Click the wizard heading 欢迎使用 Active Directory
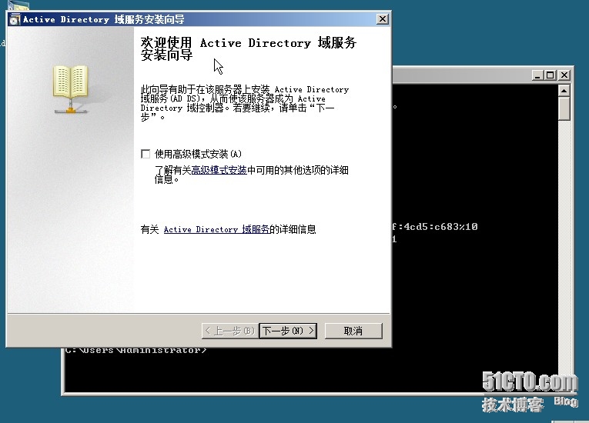Viewport: 589px width, 423px height. [248, 48]
